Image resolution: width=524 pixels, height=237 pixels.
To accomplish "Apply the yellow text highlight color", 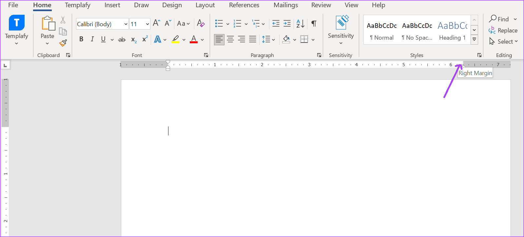I will point(176,39).
